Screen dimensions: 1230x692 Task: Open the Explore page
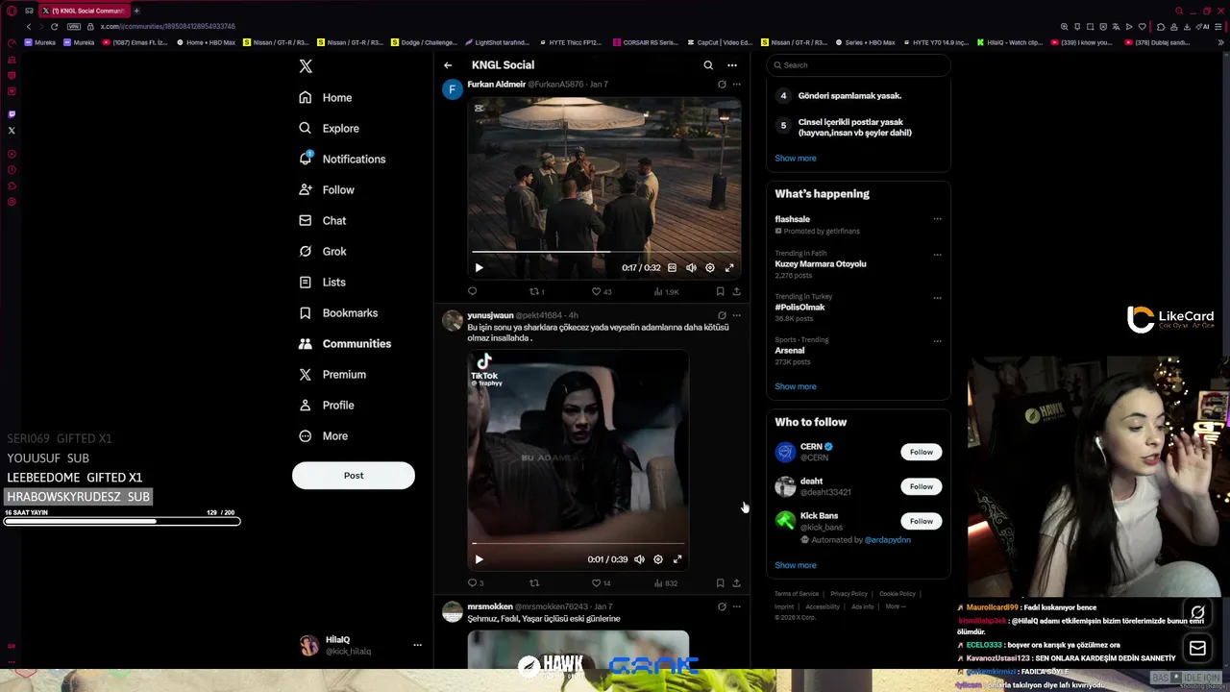coord(329,128)
